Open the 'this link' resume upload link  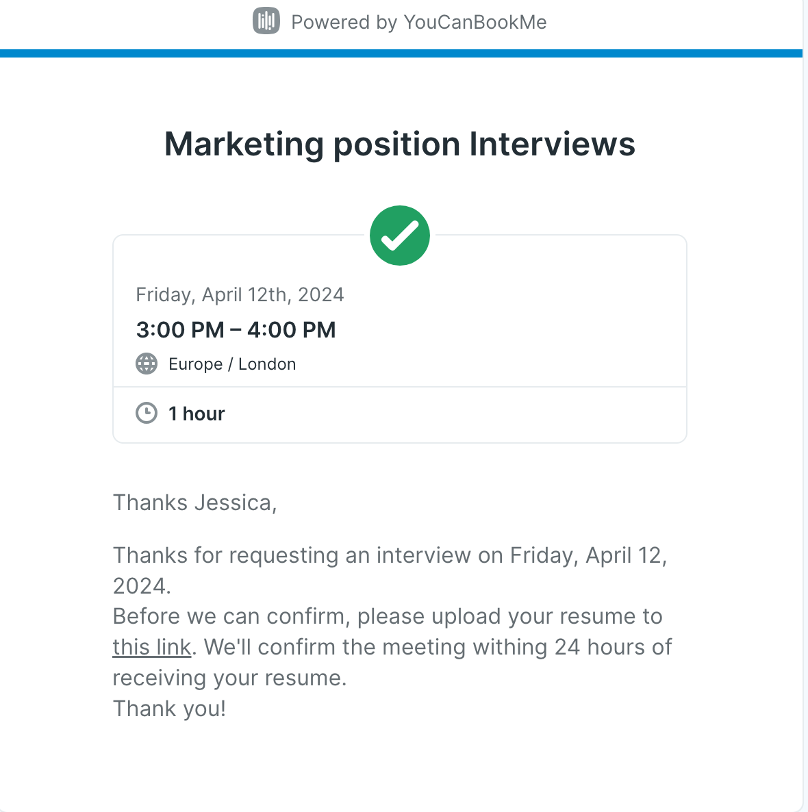pos(152,647)
